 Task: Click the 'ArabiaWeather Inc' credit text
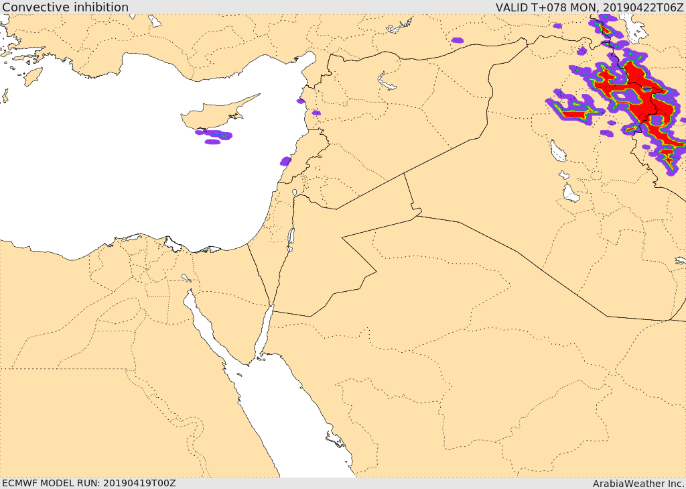pos(638,484)
